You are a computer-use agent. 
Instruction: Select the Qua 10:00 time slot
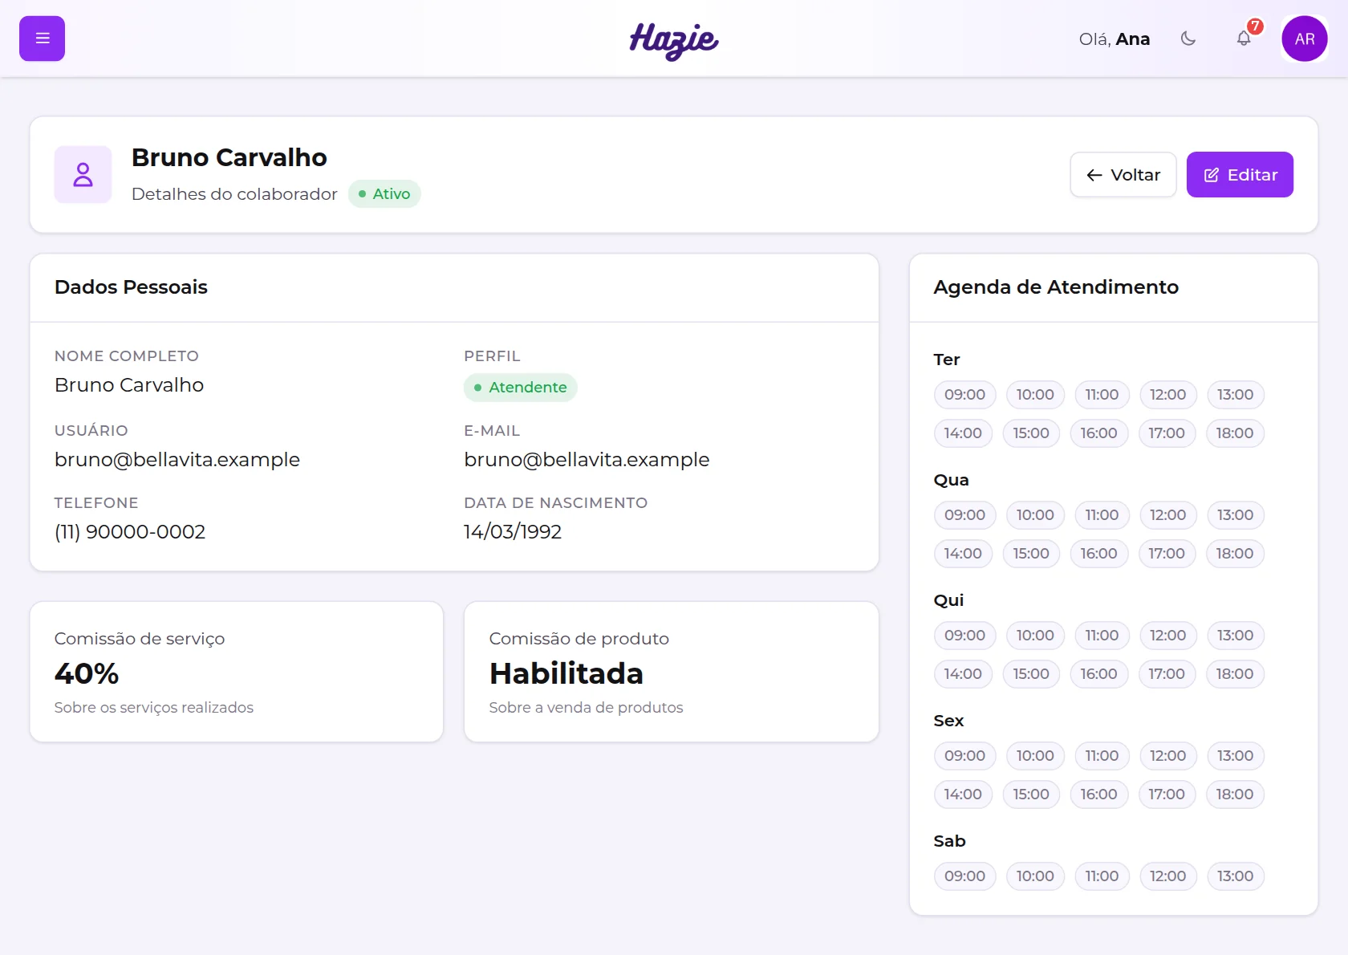click(1035, 514)
